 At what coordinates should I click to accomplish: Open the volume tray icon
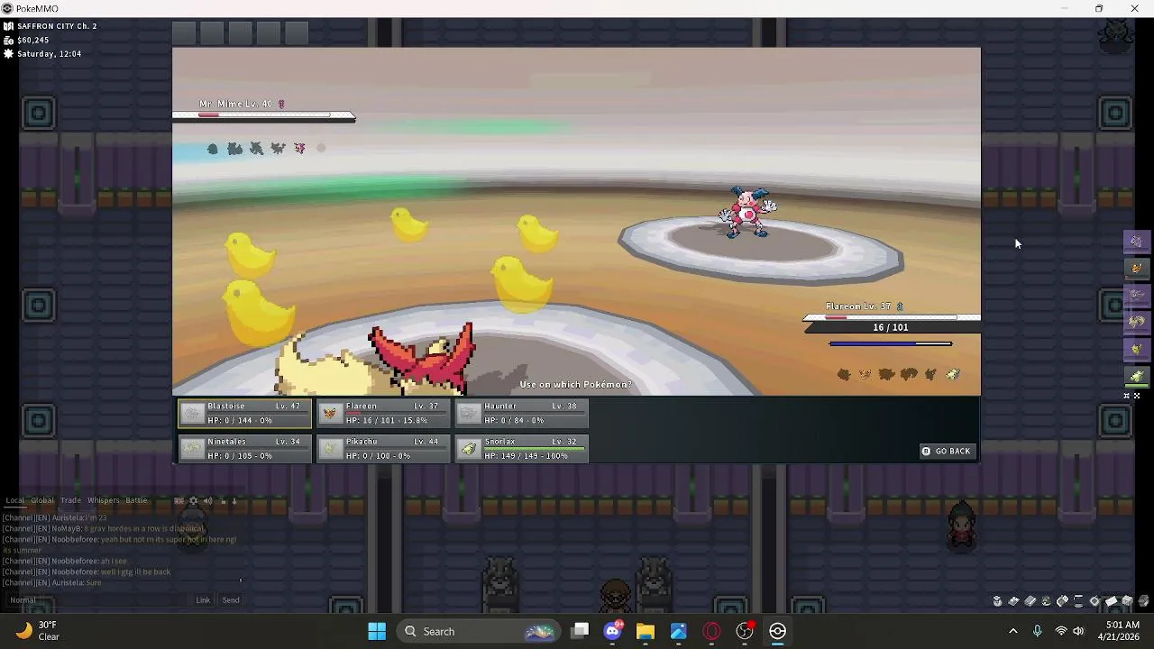1078,631
